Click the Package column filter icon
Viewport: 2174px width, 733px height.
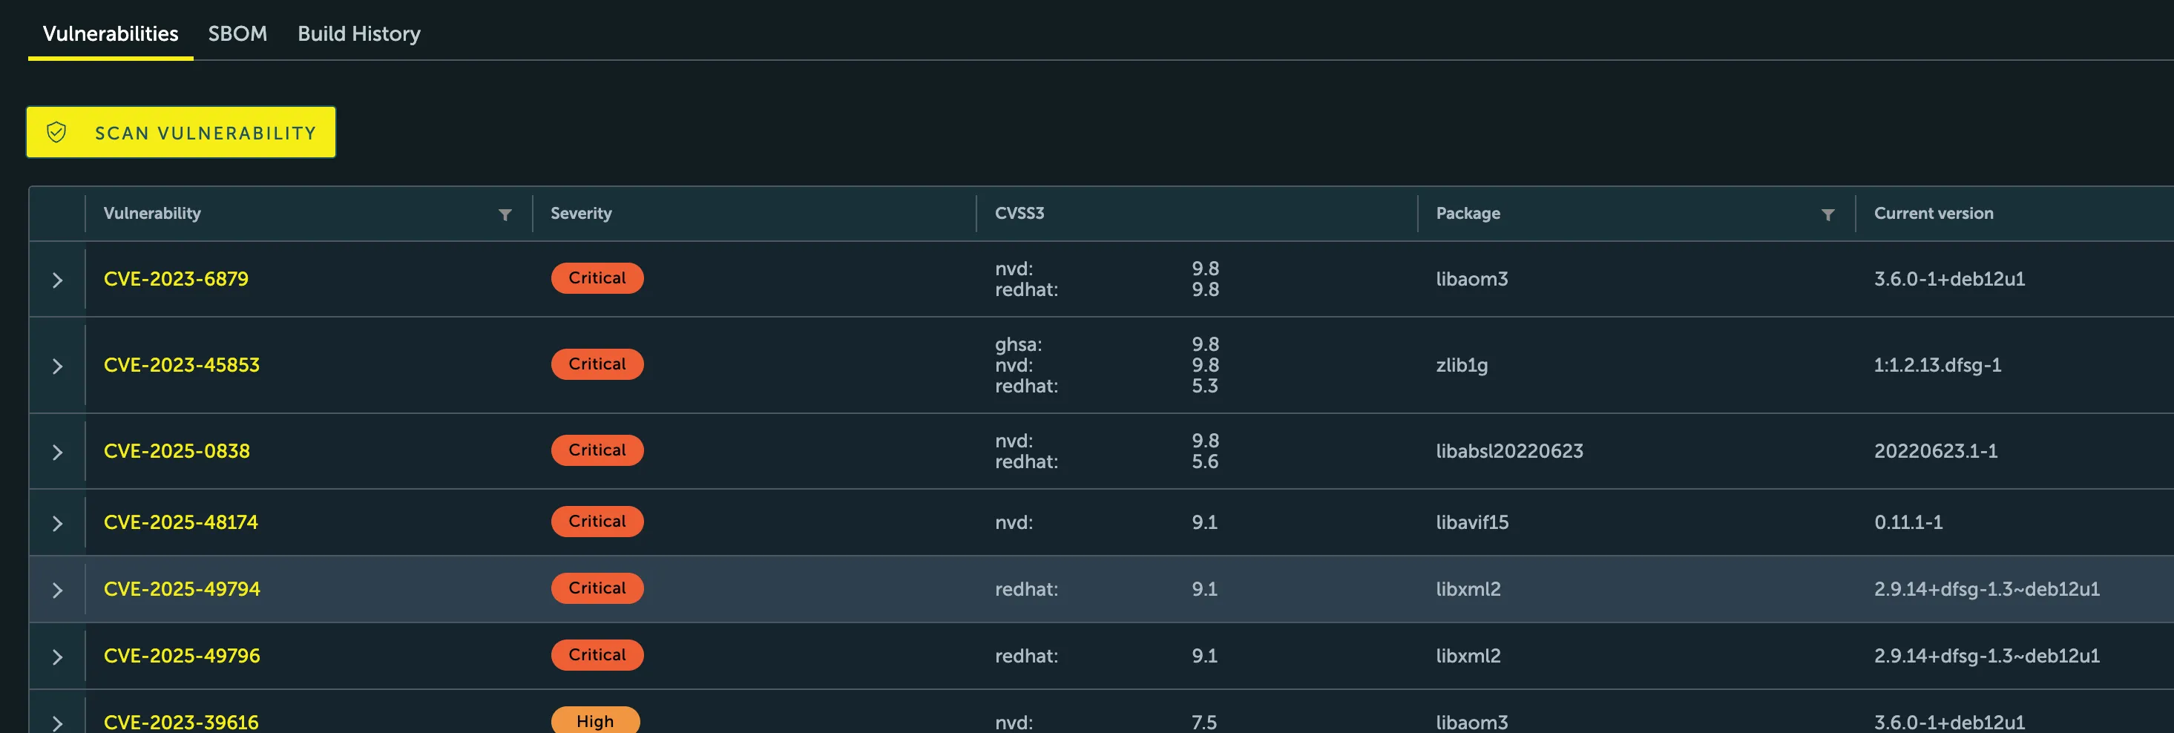click(1827, 214)
